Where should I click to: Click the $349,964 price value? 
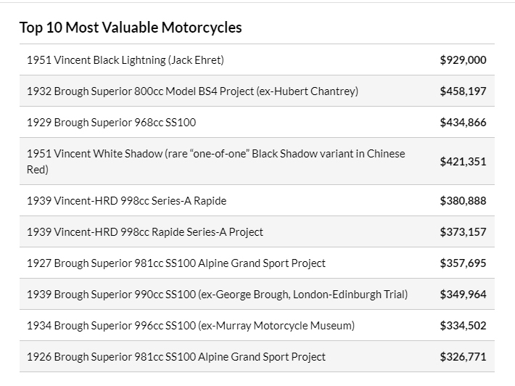point(463,294)
